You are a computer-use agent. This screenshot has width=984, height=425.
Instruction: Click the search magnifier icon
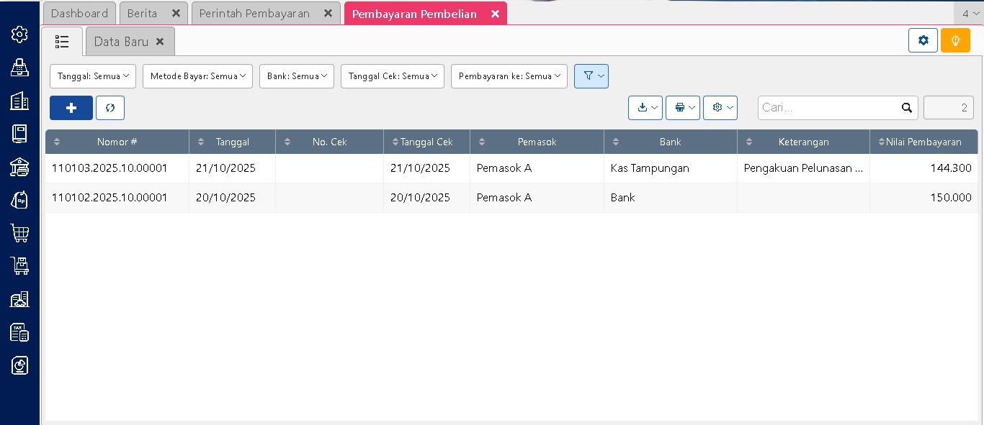coord(906,108)
